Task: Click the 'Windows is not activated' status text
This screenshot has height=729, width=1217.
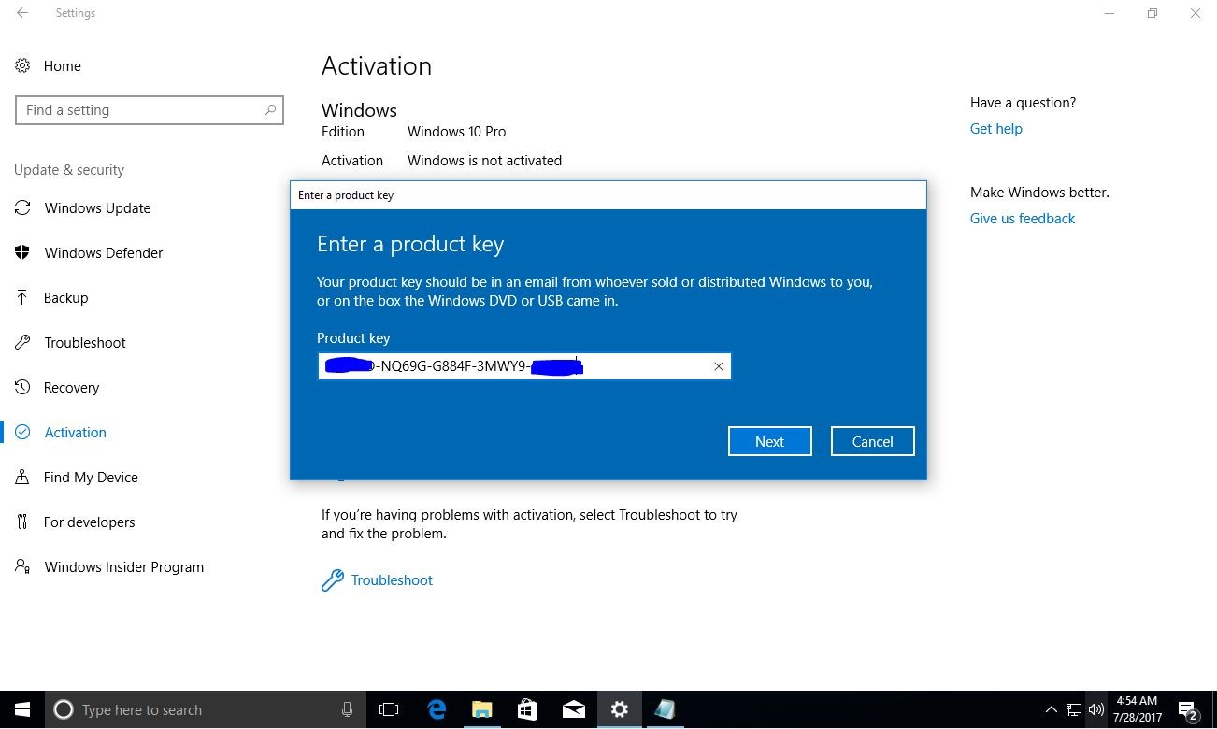Action: click(485, 161)
